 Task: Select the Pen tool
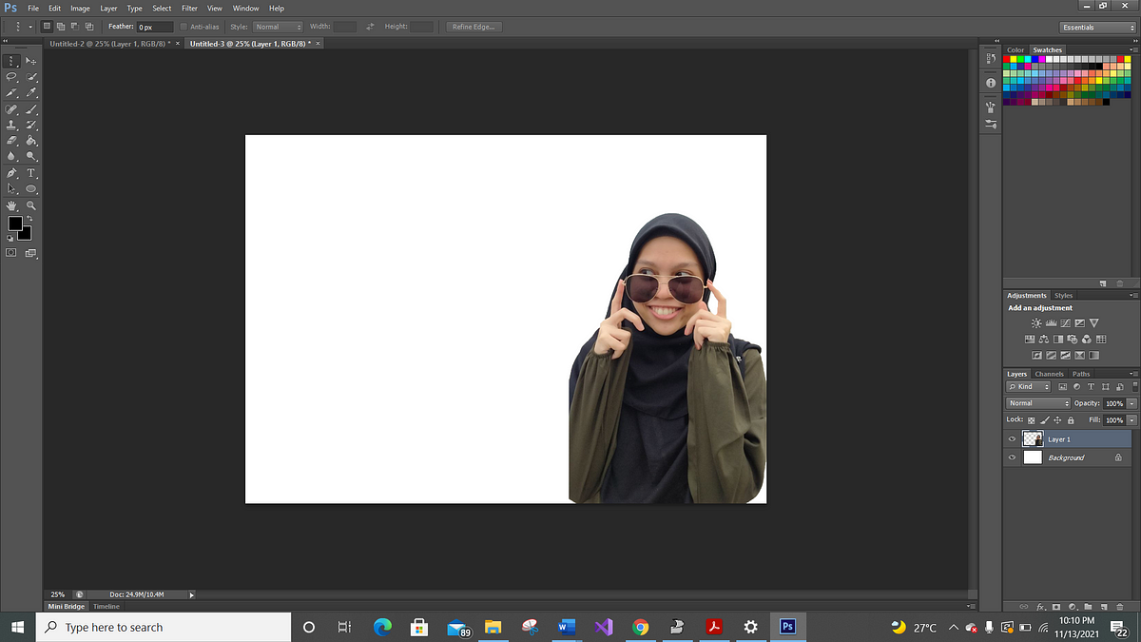point(12,174)
